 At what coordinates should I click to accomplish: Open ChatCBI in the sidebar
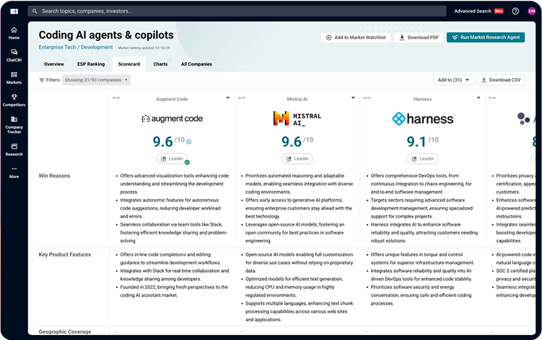click(x=14, y=55)
